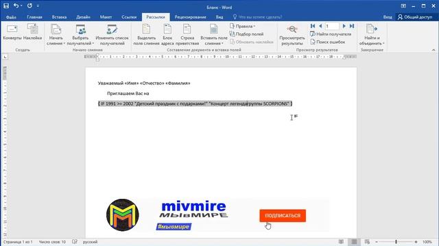
Task: Click the orange ПОДПИСАТЬСЯ button
Action: coord(283,216)
